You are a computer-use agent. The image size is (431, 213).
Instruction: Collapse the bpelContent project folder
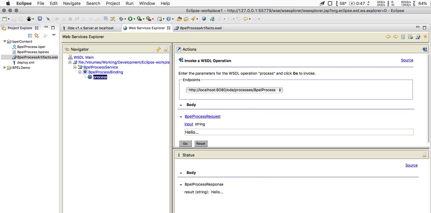(x=5, y=41)
